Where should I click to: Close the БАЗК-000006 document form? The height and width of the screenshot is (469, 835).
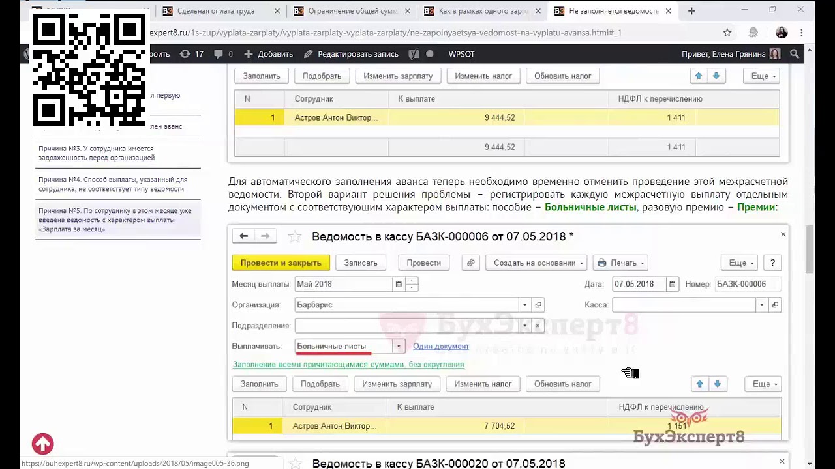coord(783,234)
